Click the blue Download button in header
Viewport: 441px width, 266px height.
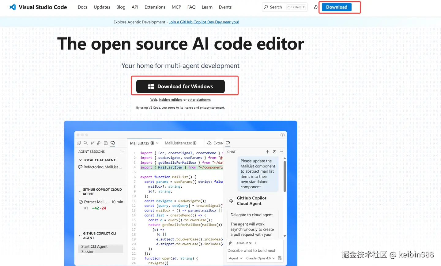[x=337, y=7]
